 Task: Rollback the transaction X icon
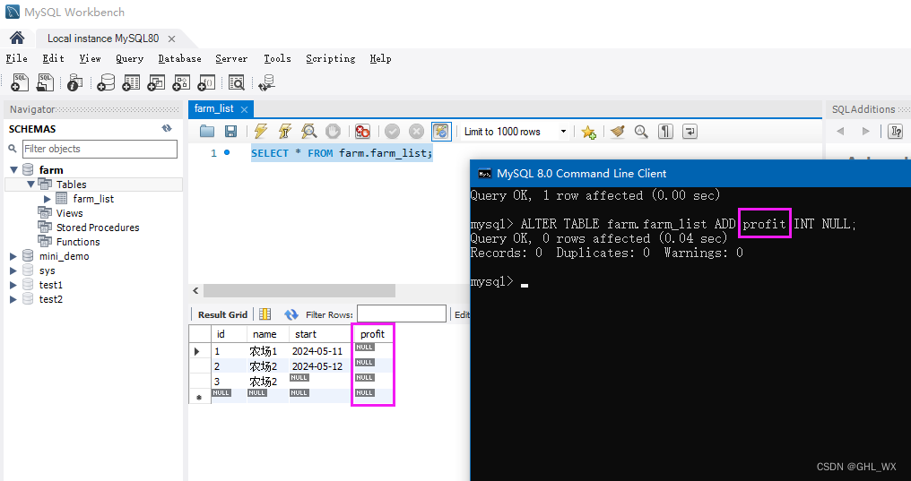[417, 132]
